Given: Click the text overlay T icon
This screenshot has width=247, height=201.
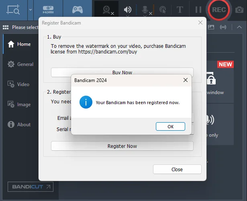Looking at the screenshot, I should (180, 10).
